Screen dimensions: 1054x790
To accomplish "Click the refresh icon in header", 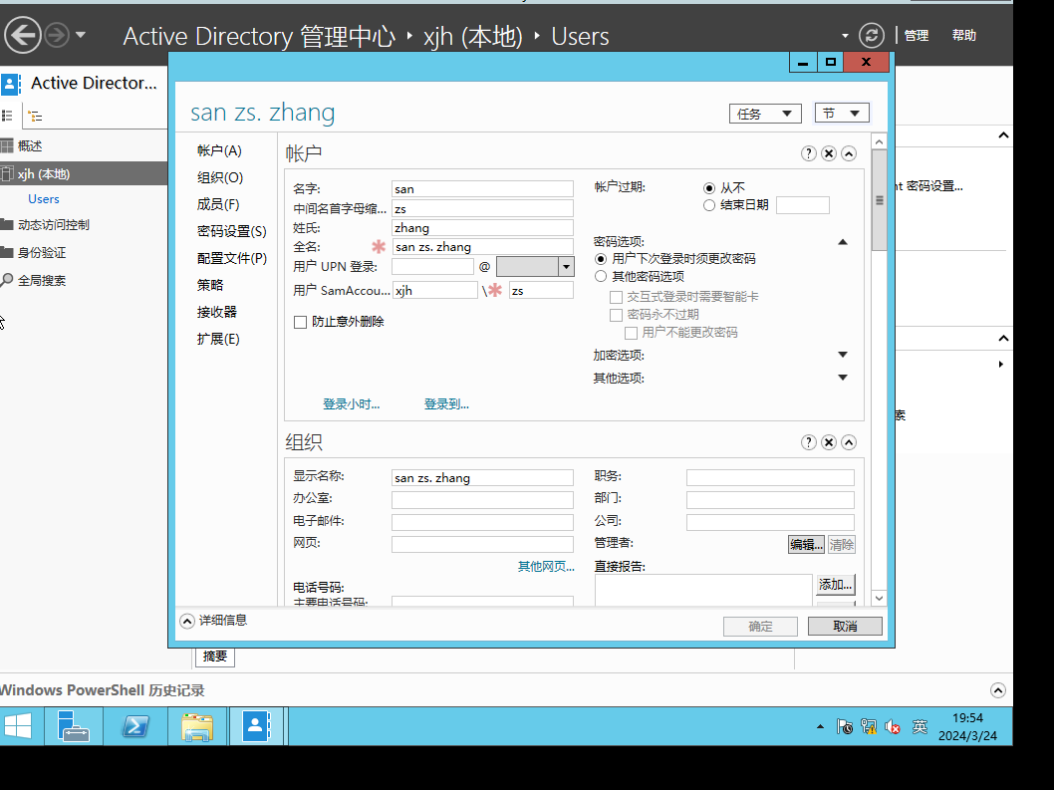I will pos(871,35).
